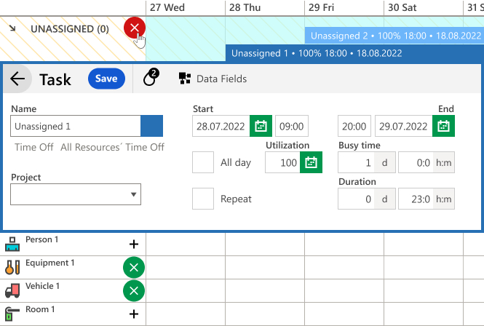Select All Resources' Time Off
The image size is (484, 326).
pyautogui.click(x=112, y=147)
